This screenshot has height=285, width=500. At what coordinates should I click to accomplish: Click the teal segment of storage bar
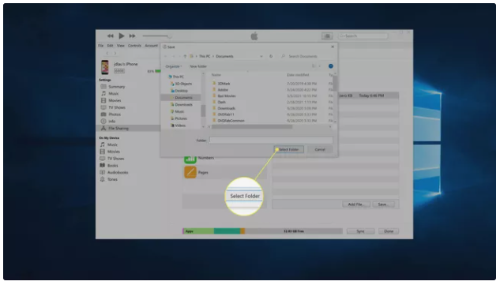pyautogui.click(x=227, y=231)
